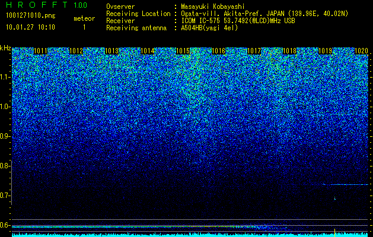The image size is (373, 237).
Task: Click the cyan horizontal signal line near 1019
Action: [x=345, y=184]
